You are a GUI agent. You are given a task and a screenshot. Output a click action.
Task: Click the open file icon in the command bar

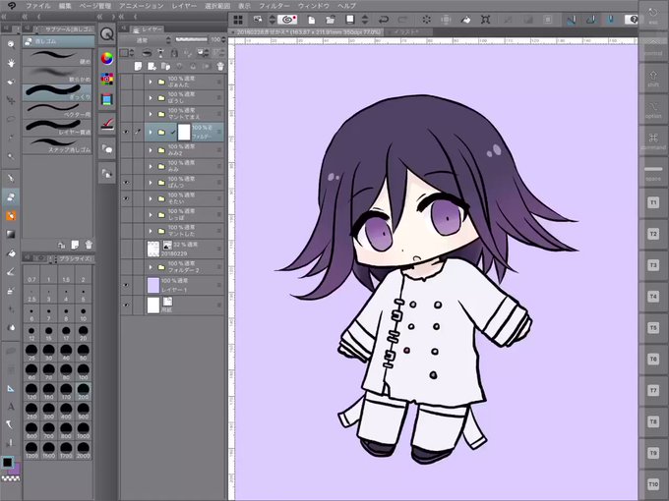[331, 20]
